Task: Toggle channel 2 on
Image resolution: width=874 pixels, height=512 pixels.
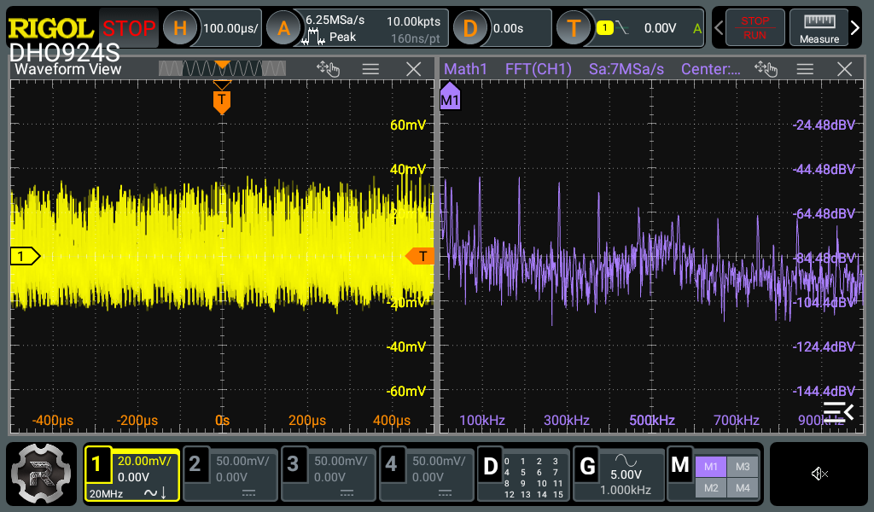Action: 230,474
